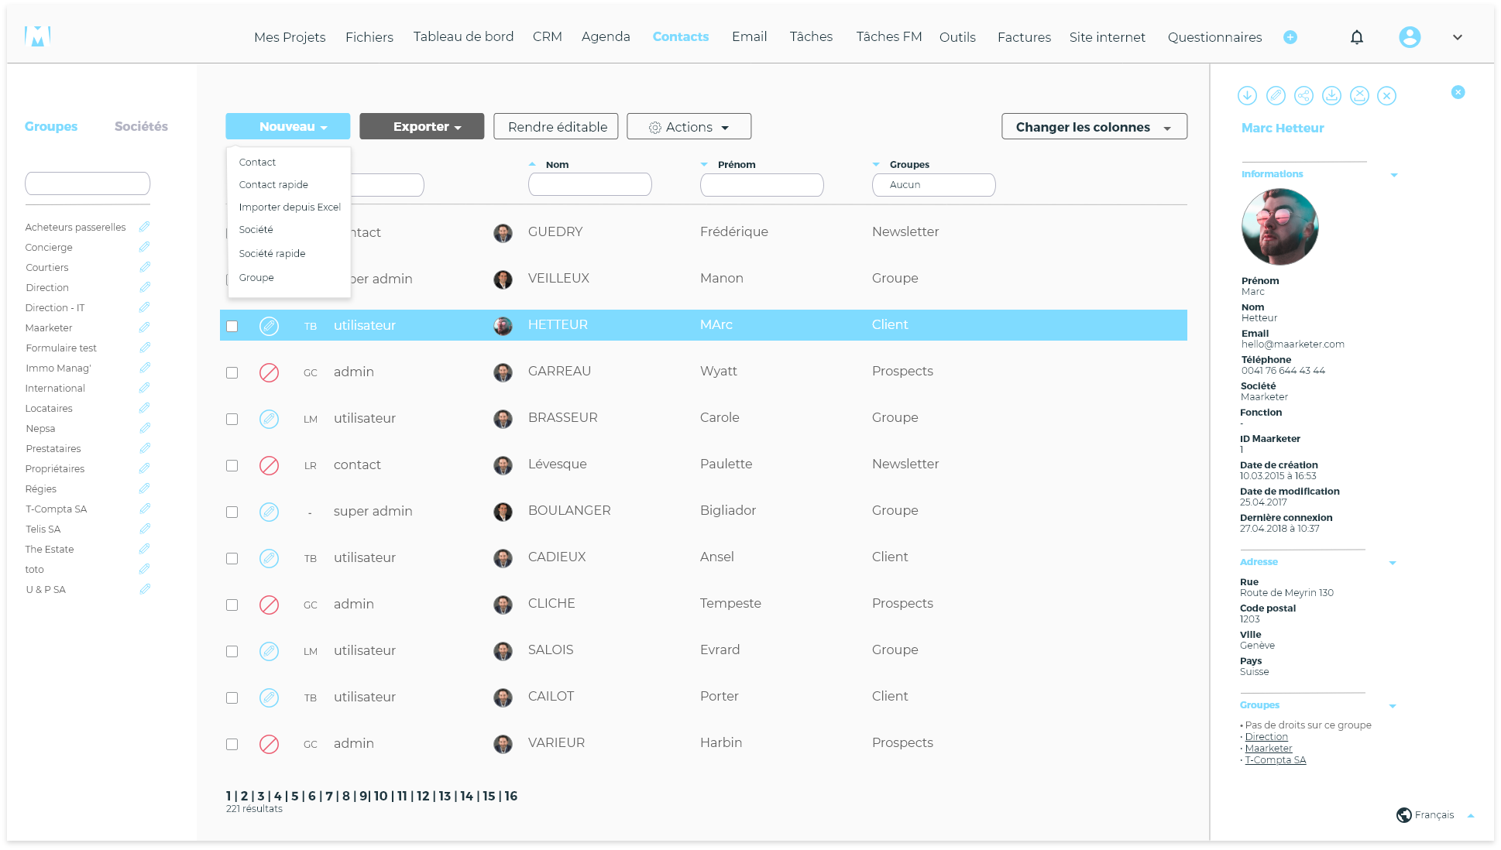Enable checkbox on CLICHE contact row

pyautogui.click(x=232, y=605)
